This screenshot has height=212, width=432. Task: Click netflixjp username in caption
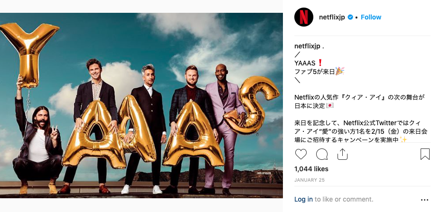point(307,46)
